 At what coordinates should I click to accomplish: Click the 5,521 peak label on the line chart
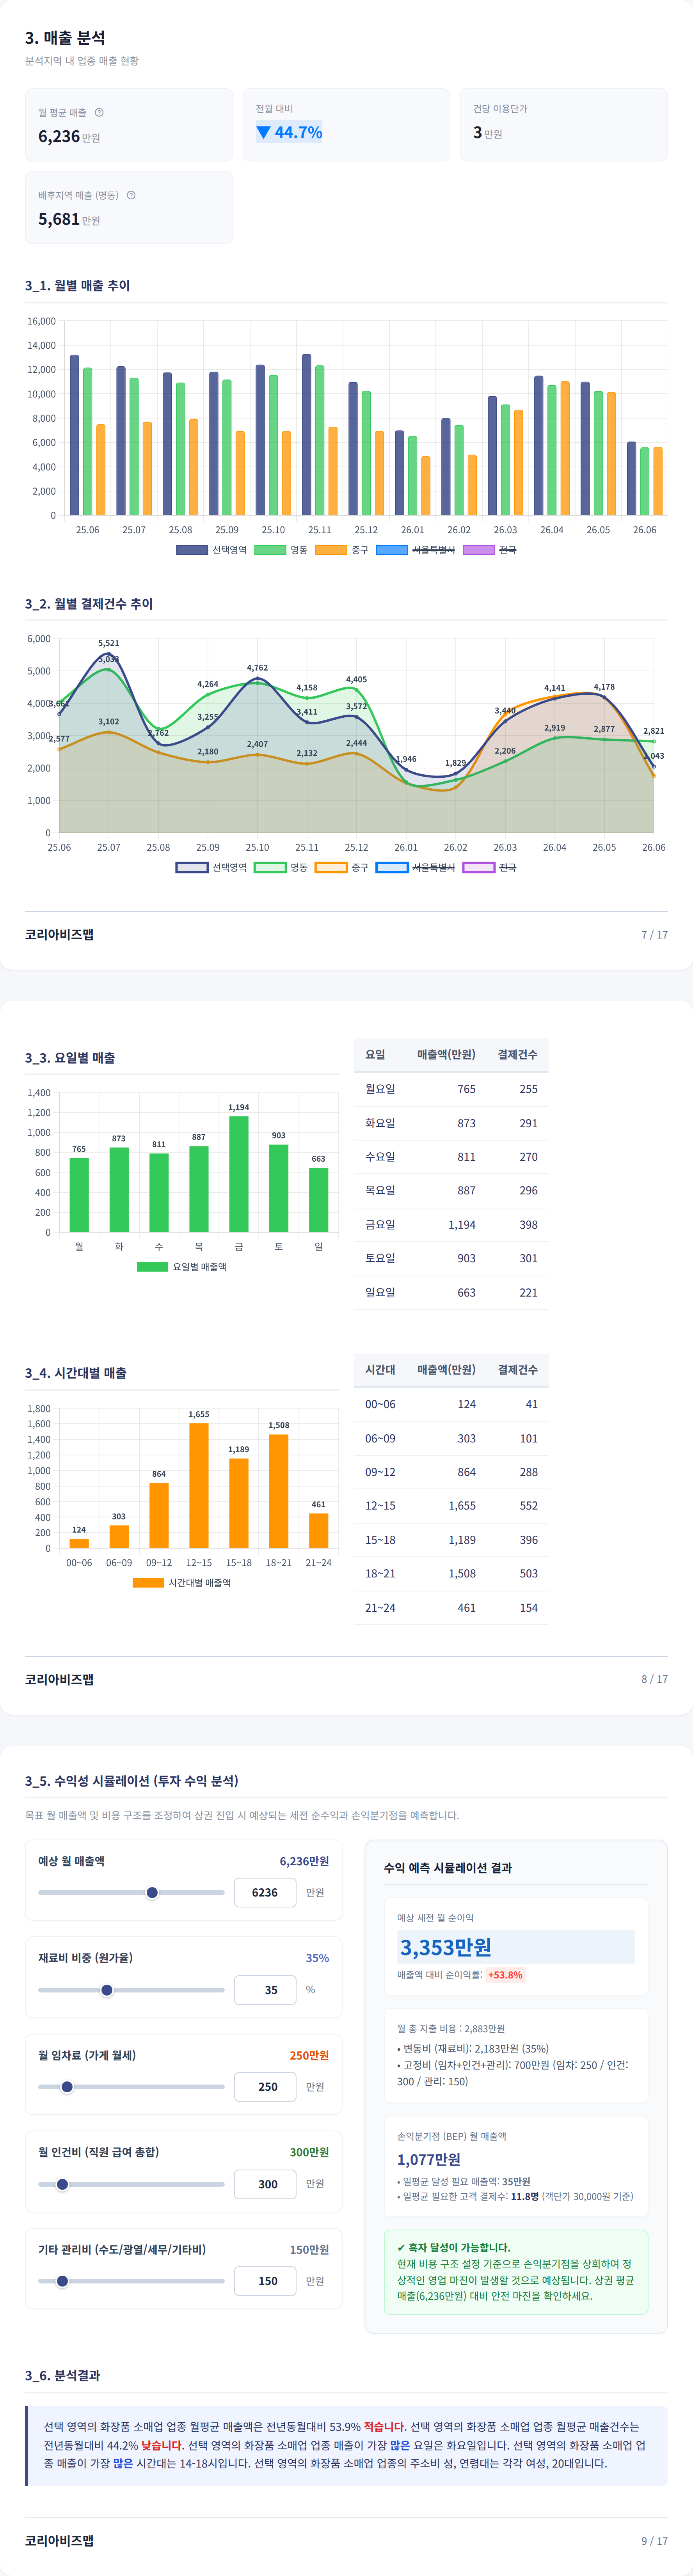108,643
